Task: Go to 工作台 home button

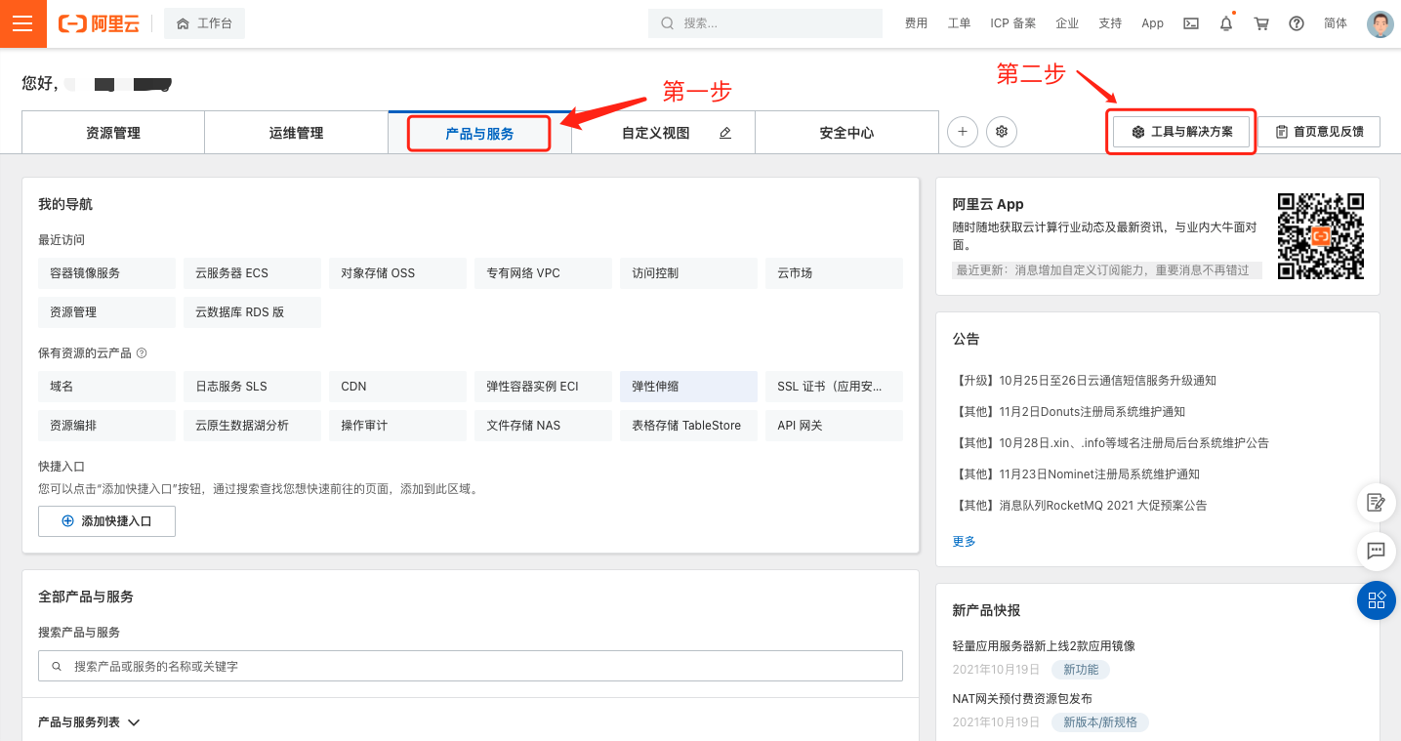Action: [204, 23]
